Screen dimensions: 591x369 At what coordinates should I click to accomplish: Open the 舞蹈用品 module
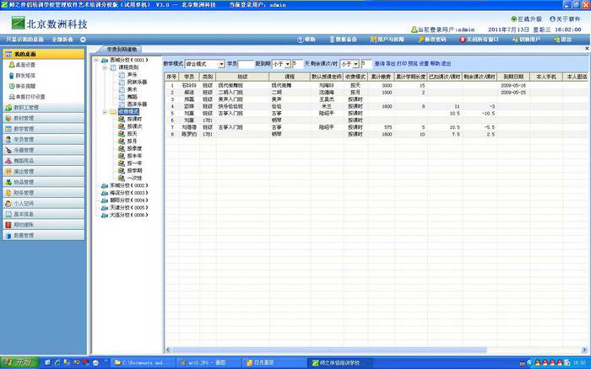(x=44, y=161)
